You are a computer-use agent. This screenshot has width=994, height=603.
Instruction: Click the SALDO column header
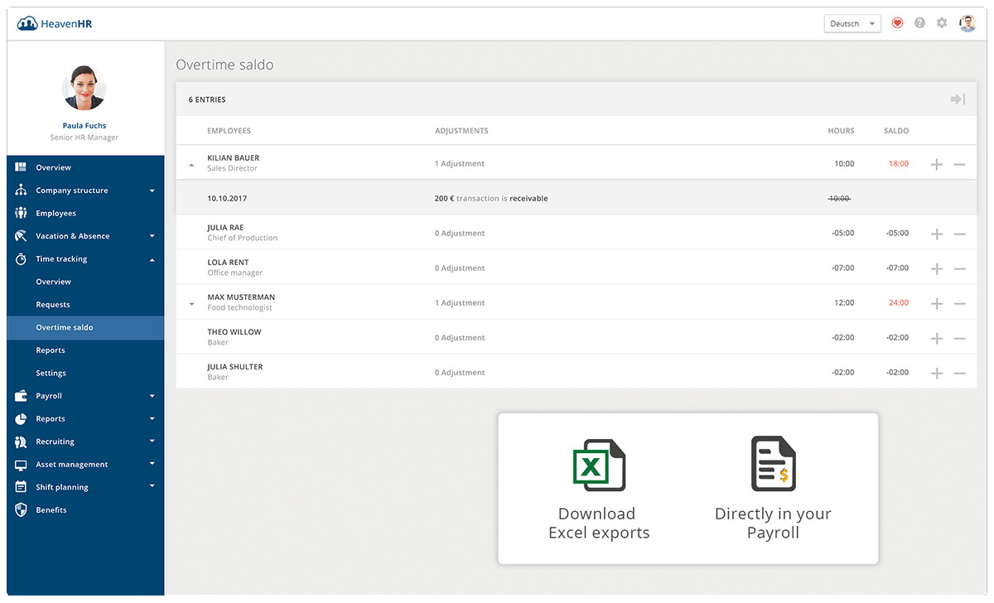click(896, 131)
